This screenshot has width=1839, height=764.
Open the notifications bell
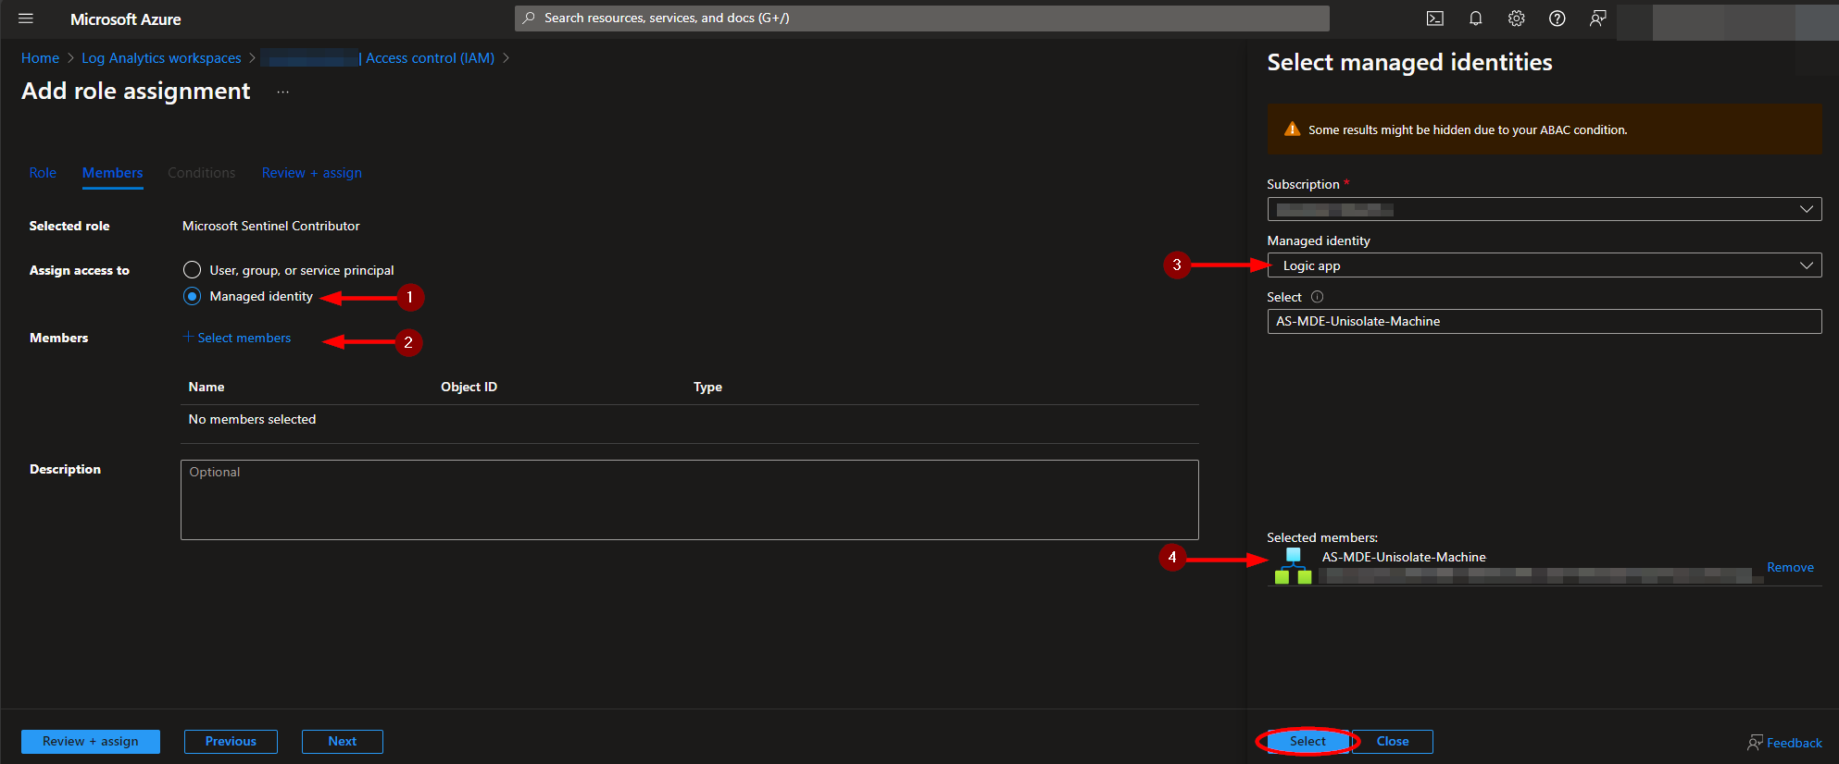pos(1476,18)
